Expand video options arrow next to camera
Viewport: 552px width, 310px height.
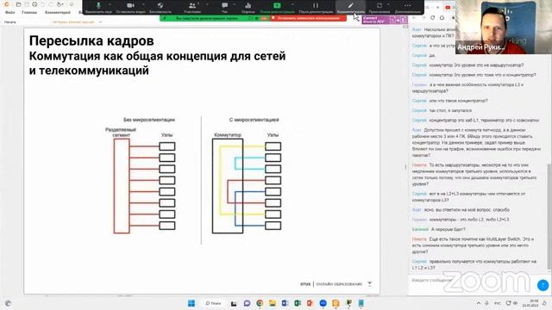click(143, 4)
